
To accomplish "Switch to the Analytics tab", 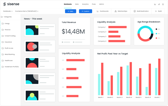I will coord(85,4).
